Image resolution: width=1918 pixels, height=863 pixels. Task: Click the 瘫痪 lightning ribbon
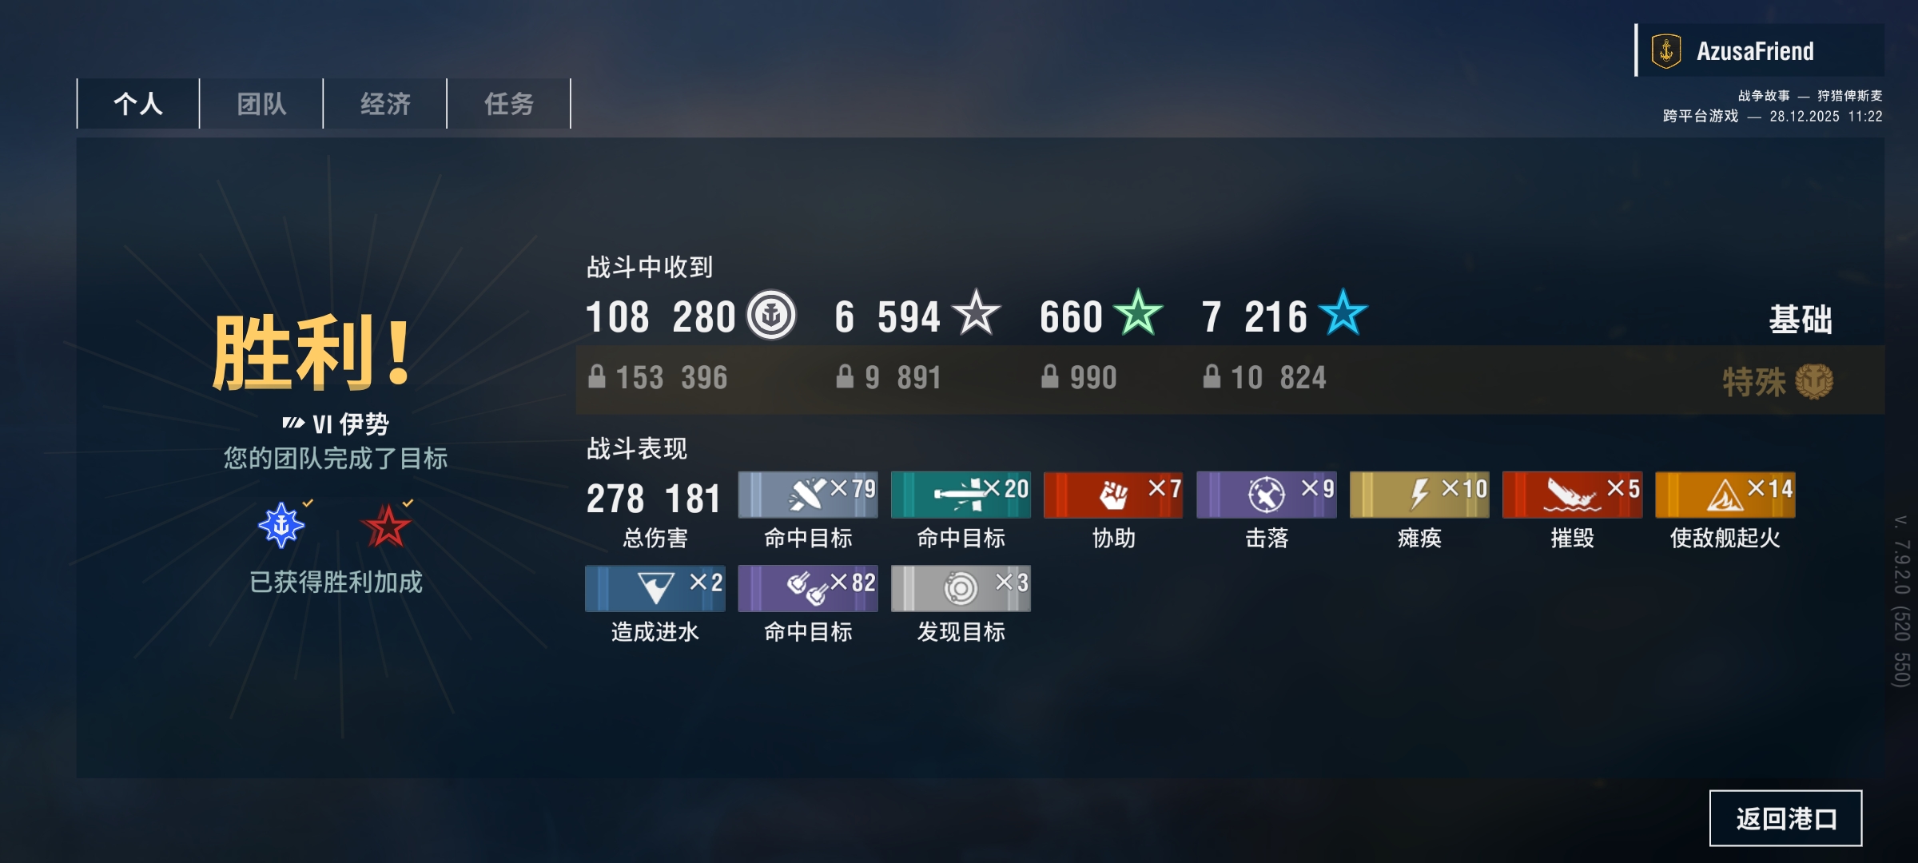click(x=1419, y=495)
